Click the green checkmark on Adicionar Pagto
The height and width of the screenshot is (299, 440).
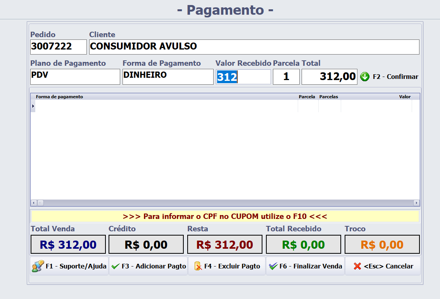[116, 267]
